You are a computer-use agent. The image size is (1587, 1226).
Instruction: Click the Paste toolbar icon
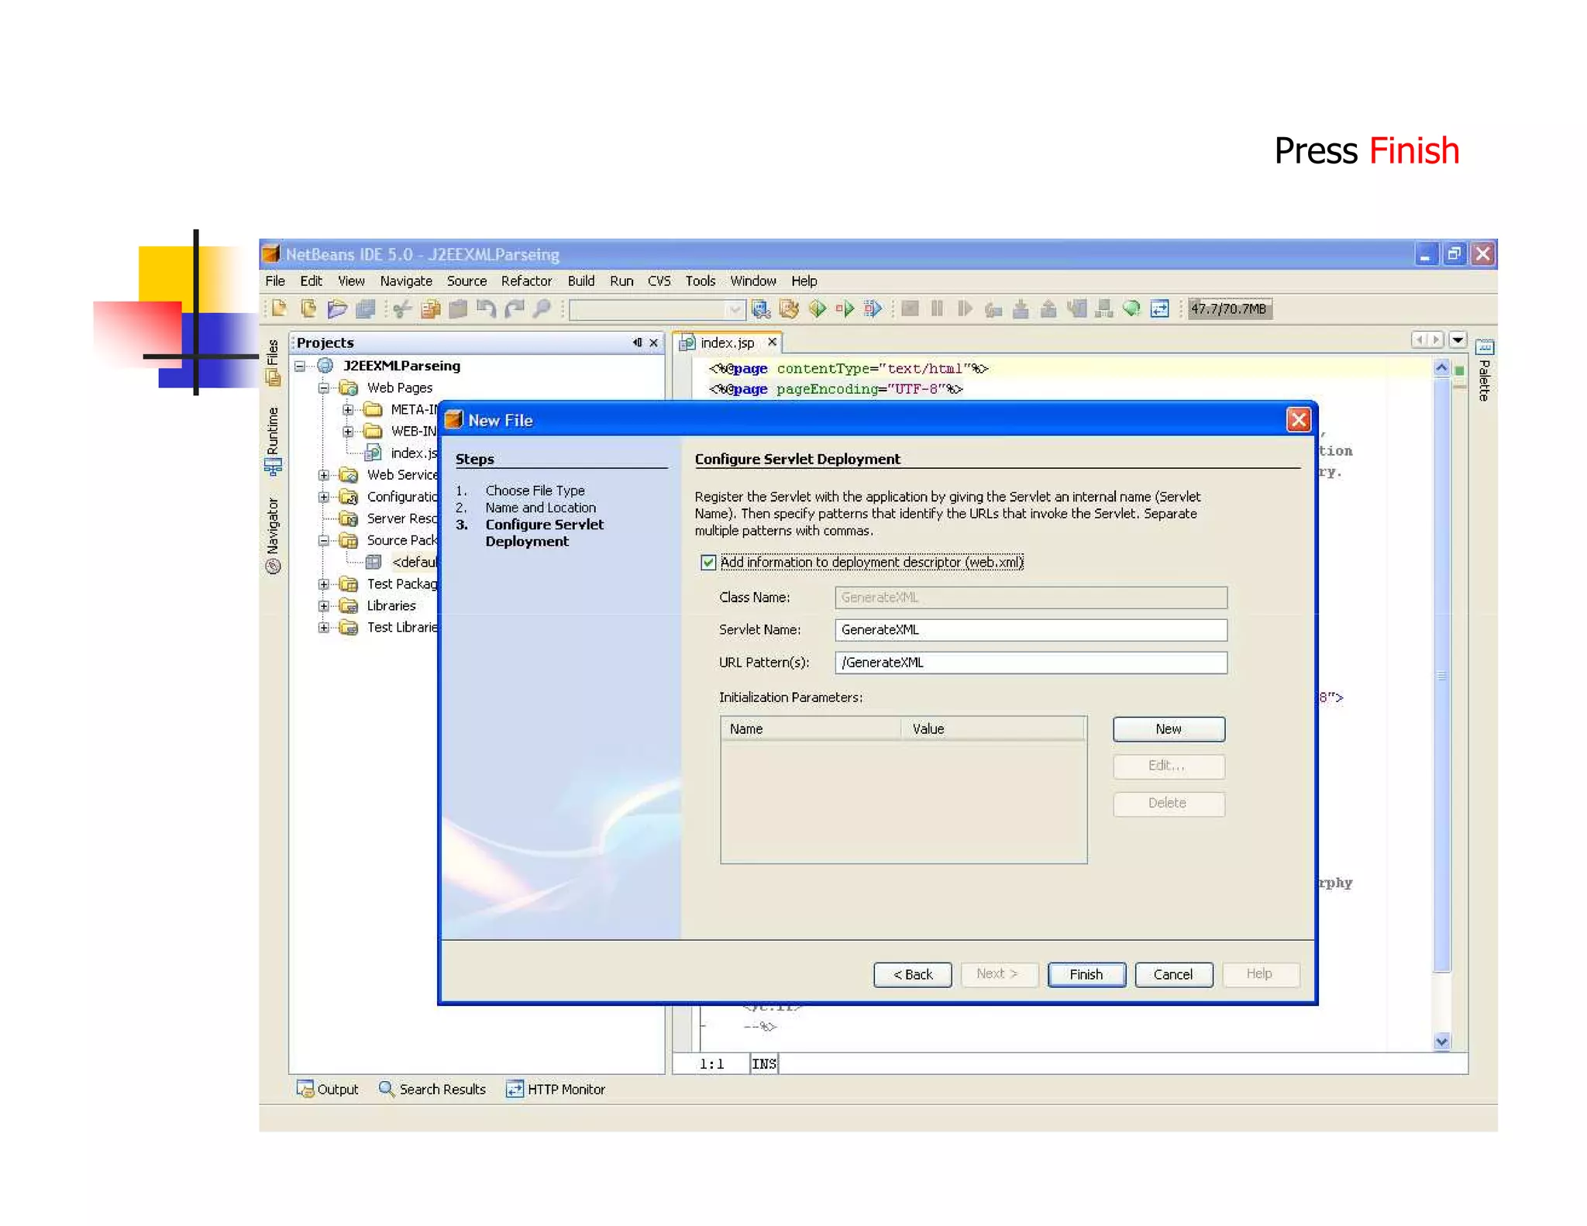pos(458,308)
